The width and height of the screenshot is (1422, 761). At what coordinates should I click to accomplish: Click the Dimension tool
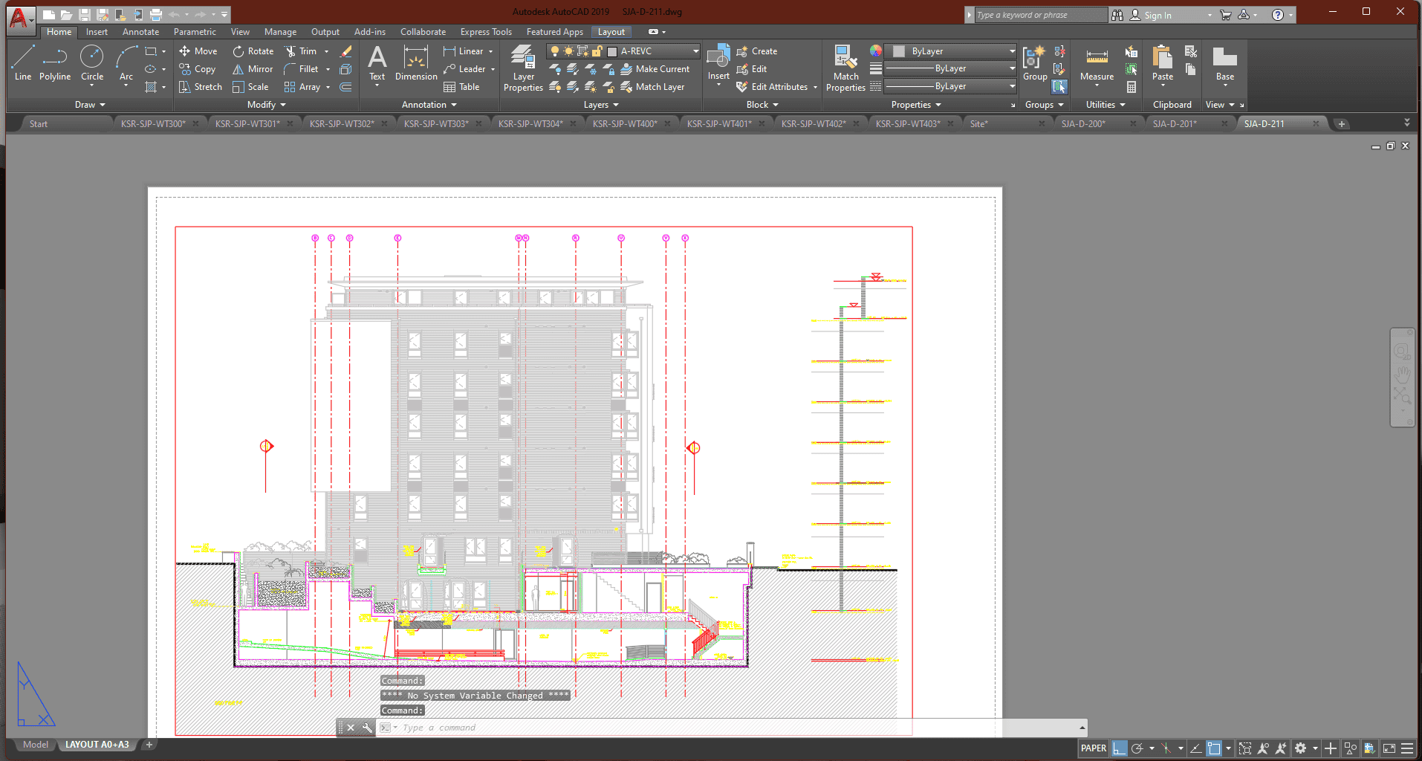[416, 64]
